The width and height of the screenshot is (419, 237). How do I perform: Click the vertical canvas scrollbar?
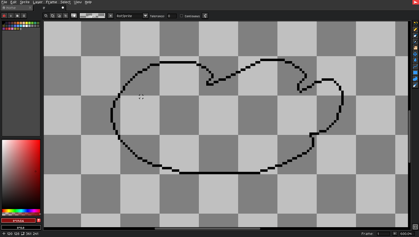409,136
